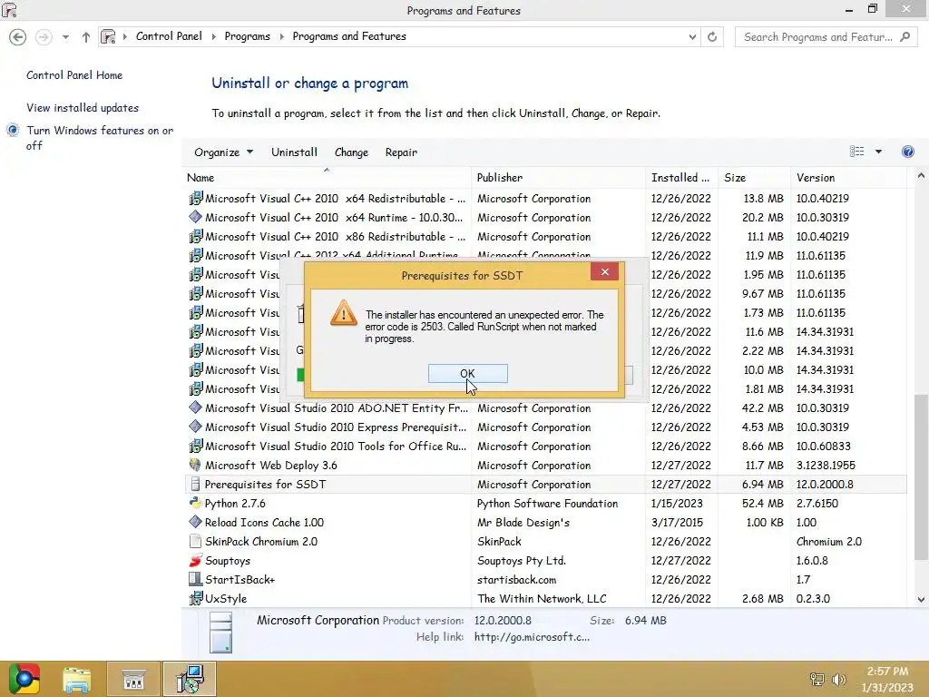This screenshot has height=697, width=929.
Task: Go up one level with Up arrow
Action: point(86,36)
